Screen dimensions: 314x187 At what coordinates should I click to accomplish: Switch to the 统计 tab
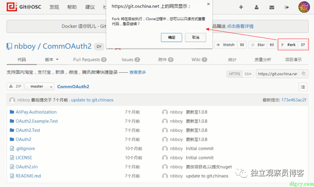click(232, 60)
